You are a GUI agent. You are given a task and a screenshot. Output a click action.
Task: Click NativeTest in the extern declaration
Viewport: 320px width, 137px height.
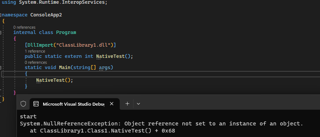(x=110, y=56)
